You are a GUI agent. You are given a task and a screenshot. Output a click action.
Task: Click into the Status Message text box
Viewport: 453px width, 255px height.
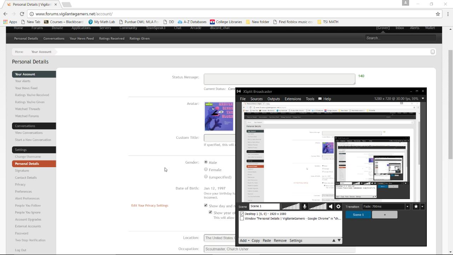pyautogui.click(x=279, y=79)
